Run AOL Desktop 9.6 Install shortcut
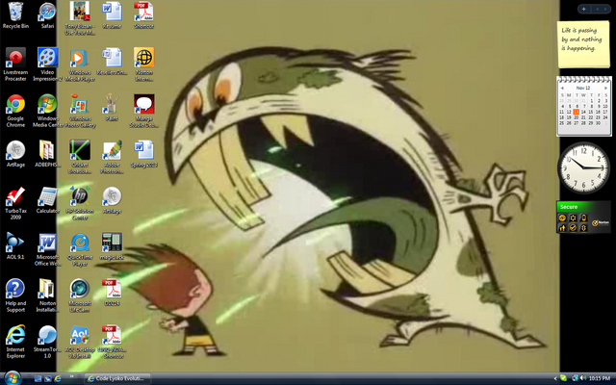This screenshot has width=616, height=385. (80, 342)
